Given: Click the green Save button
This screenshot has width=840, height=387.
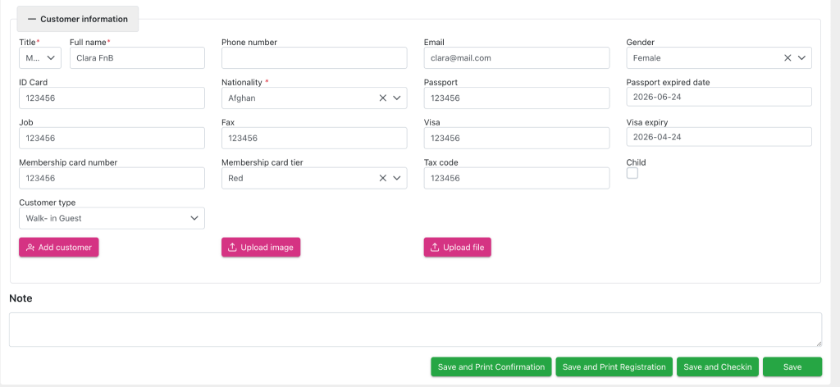Looking at the screenshot, I should [x=792, y=367].
